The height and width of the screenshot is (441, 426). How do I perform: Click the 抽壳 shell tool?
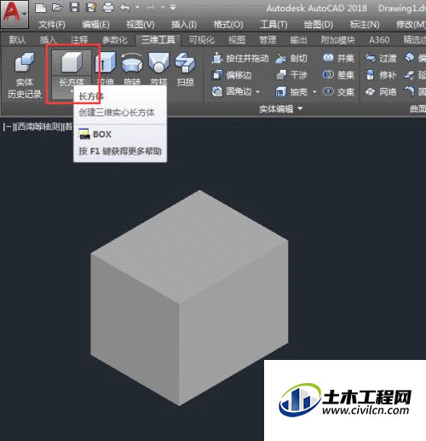click(291, 91)
